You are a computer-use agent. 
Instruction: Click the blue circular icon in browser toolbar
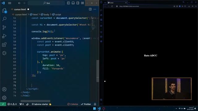tap(180, 6)
